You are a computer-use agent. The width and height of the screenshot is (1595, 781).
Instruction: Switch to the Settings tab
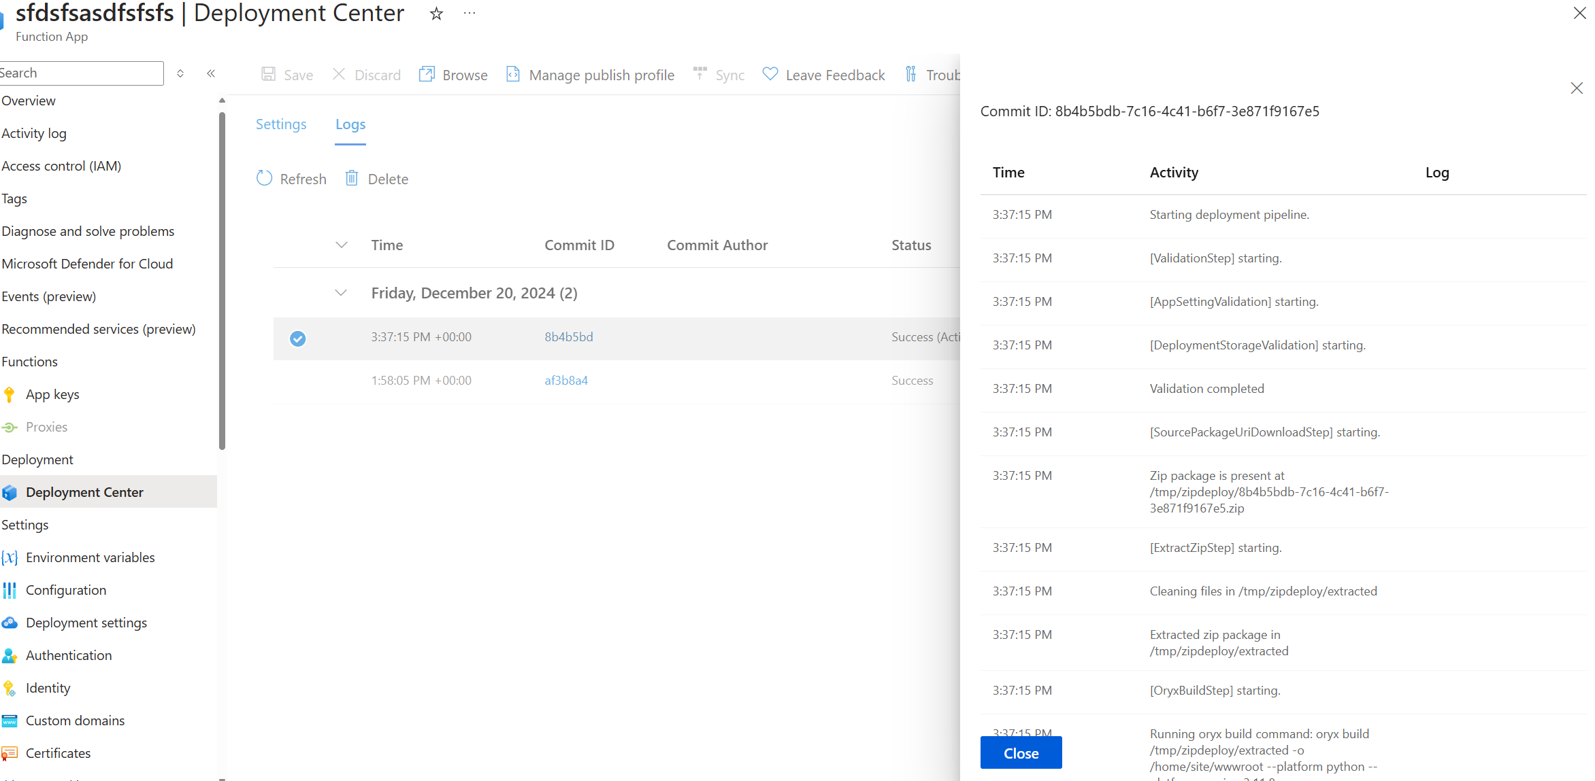coord(281,124)
